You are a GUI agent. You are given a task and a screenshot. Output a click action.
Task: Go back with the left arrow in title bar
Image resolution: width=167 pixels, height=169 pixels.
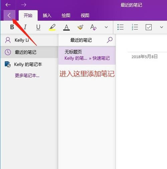tap(8, 5)
